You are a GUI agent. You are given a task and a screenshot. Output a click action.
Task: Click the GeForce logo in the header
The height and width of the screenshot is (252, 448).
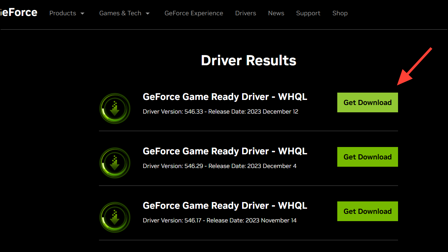[x=18, y=13]
